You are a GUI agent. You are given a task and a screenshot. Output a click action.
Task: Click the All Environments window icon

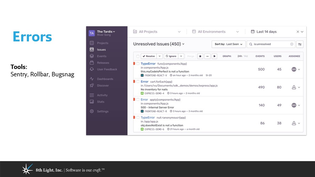click(x=194, y=32)
